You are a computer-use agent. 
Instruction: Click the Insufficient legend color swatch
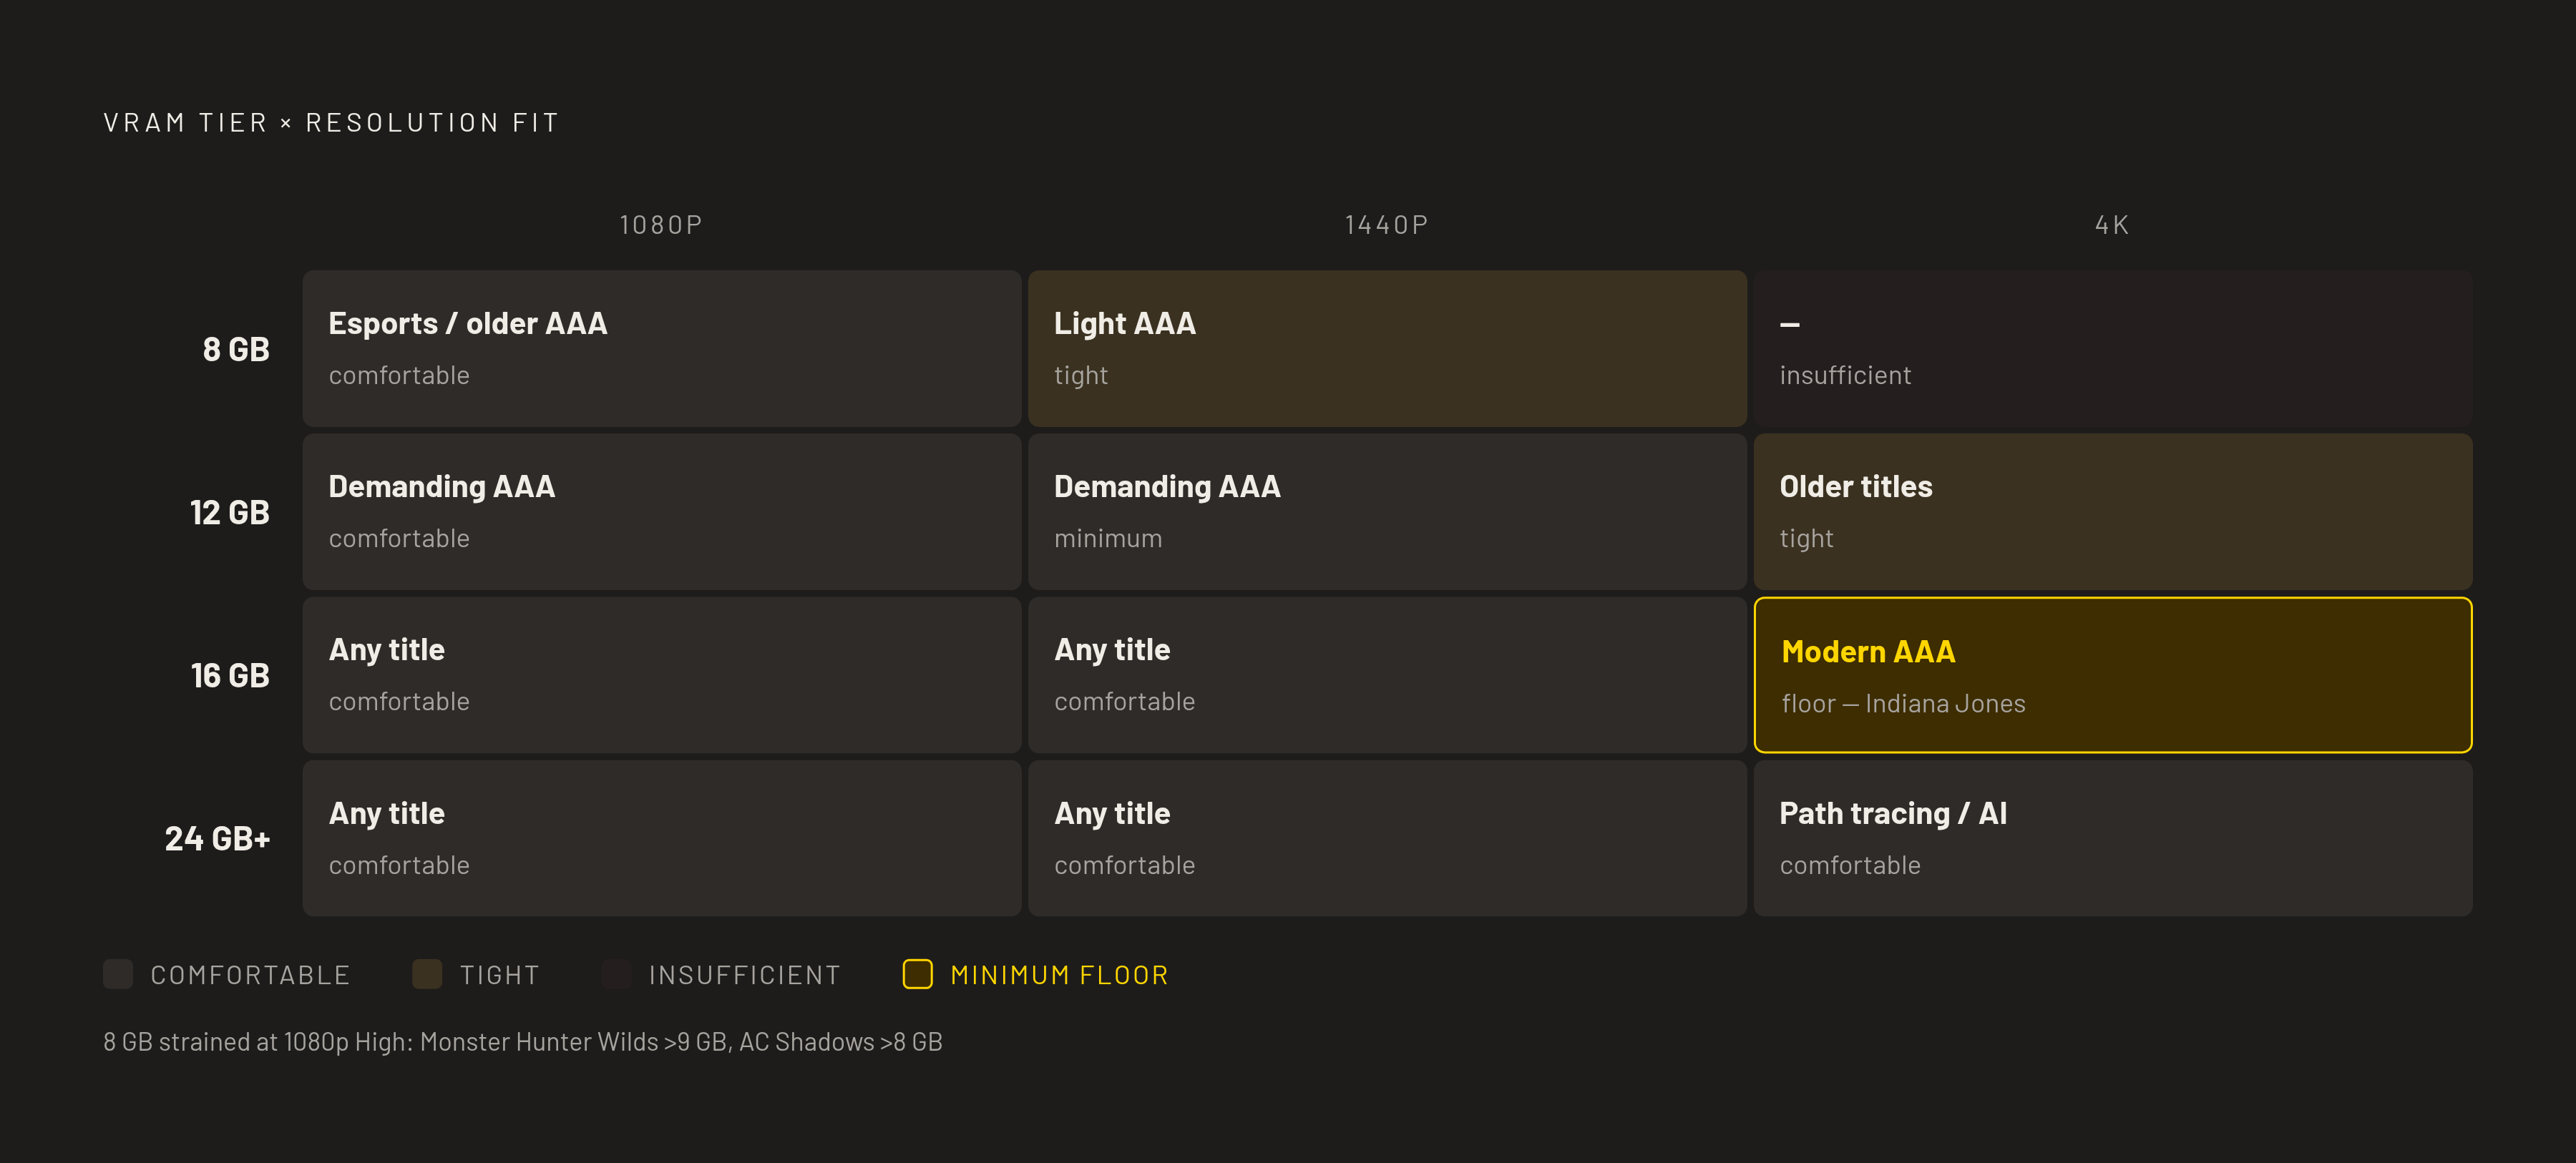(616, 974)
